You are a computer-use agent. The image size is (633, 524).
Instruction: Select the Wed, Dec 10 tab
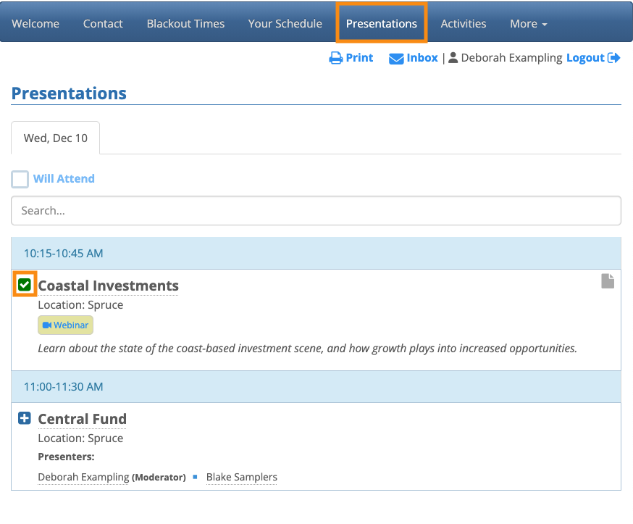(56, 138)
